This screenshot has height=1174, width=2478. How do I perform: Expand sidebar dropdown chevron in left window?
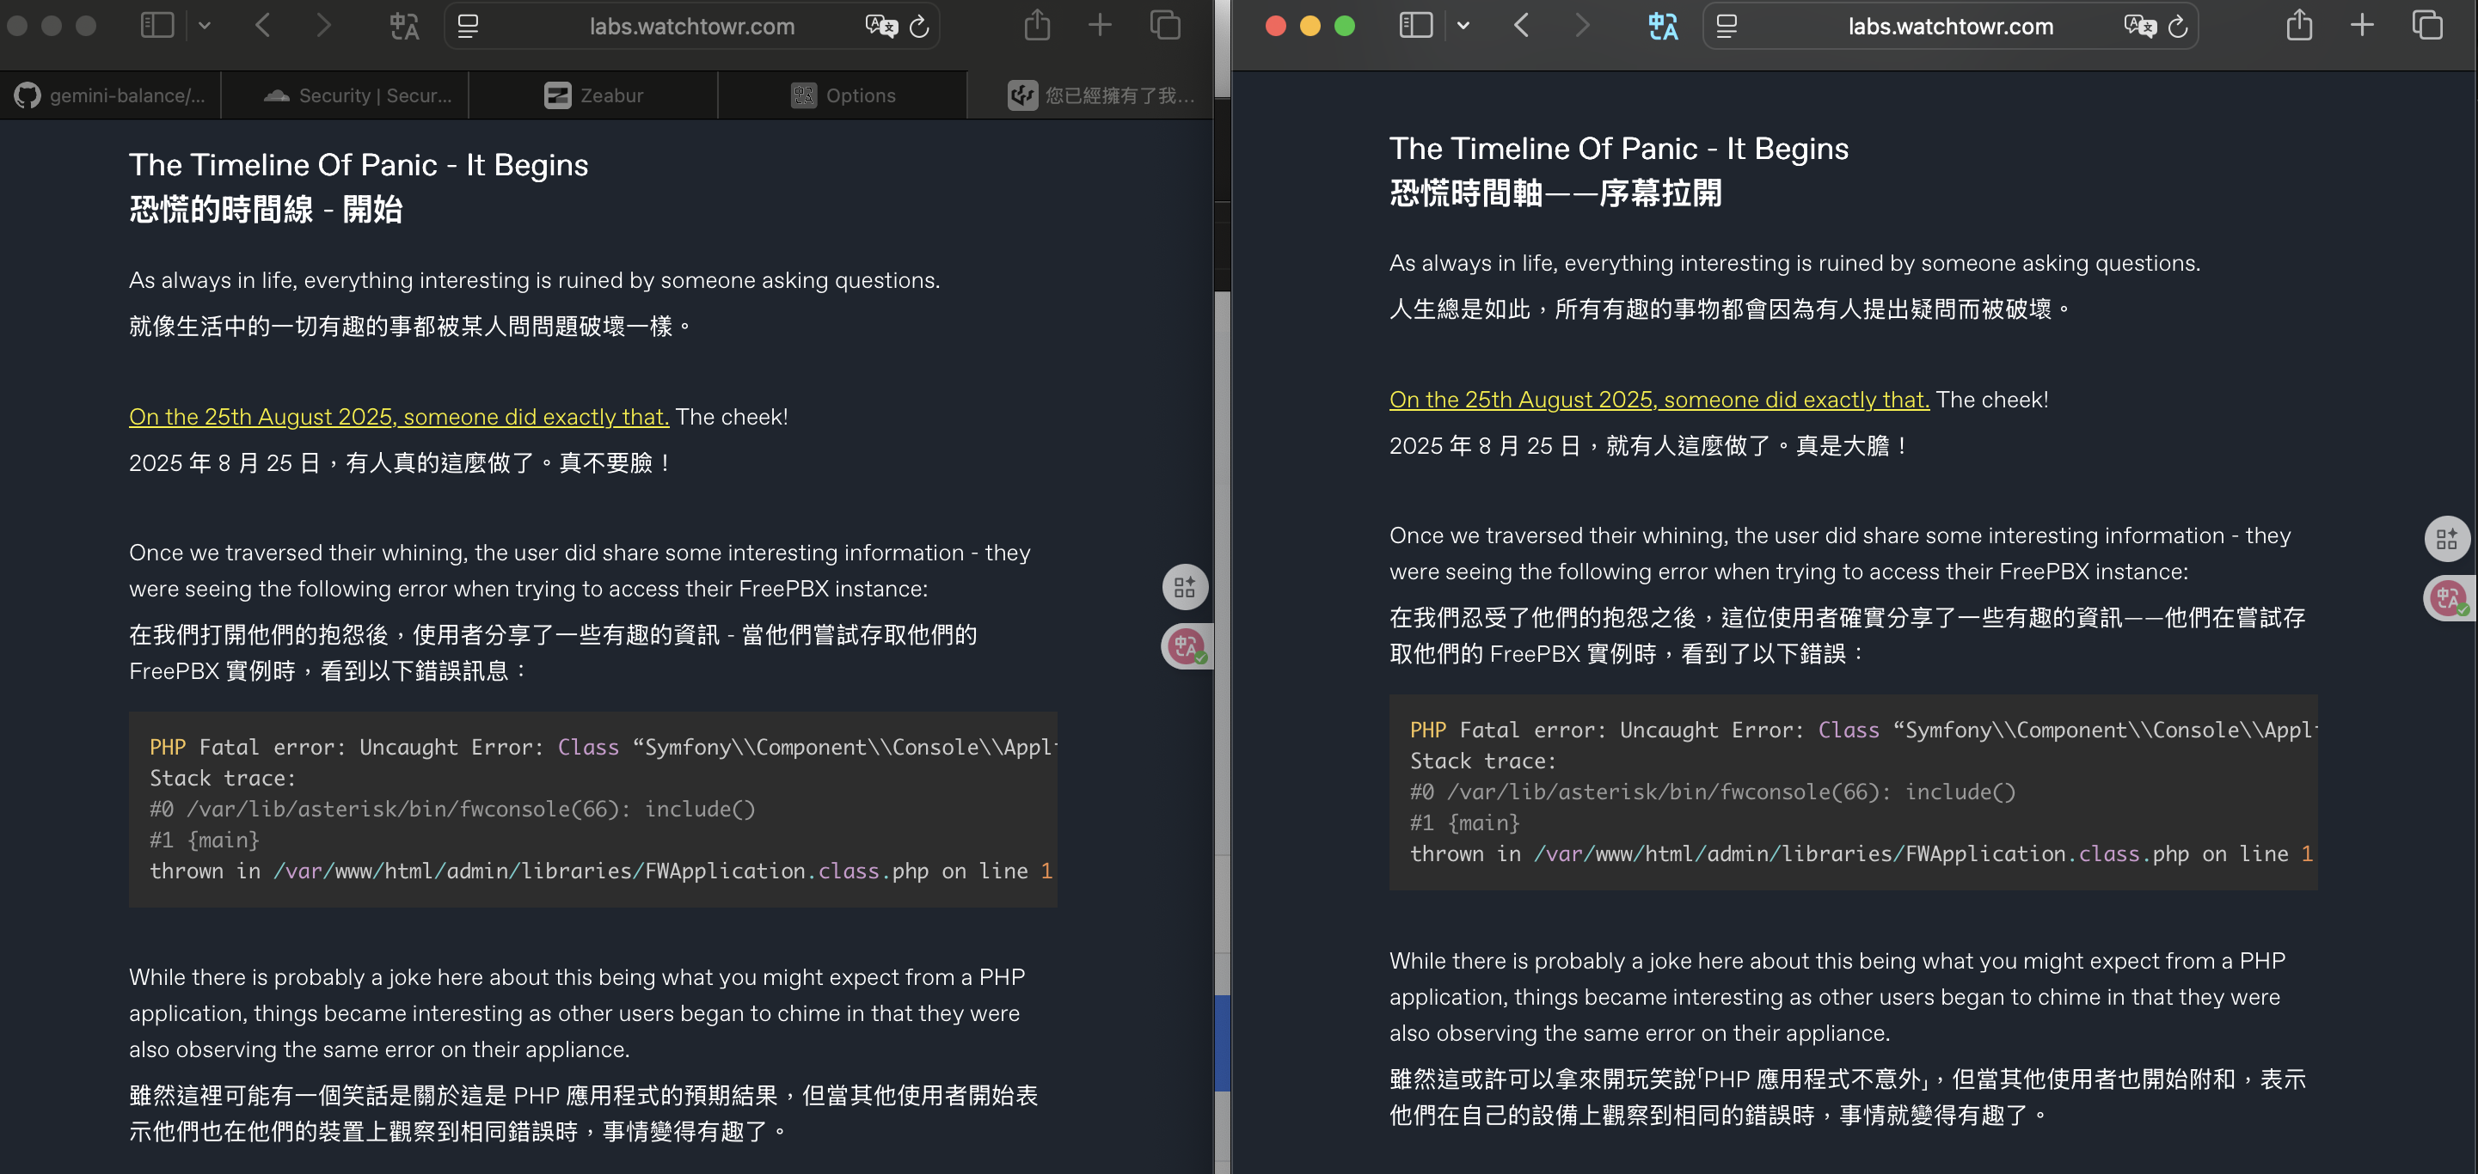point(204,26)
